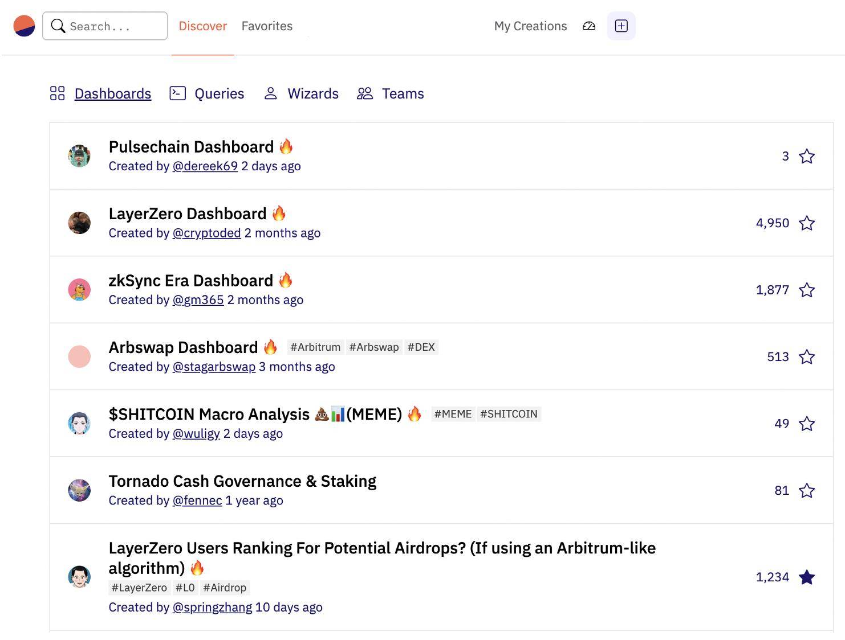Select the Queries tab
This screenshot has width=845, height=640.
[219, 93]
